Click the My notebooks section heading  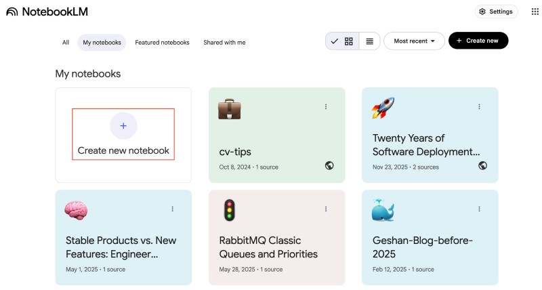[x=88, y=74]
